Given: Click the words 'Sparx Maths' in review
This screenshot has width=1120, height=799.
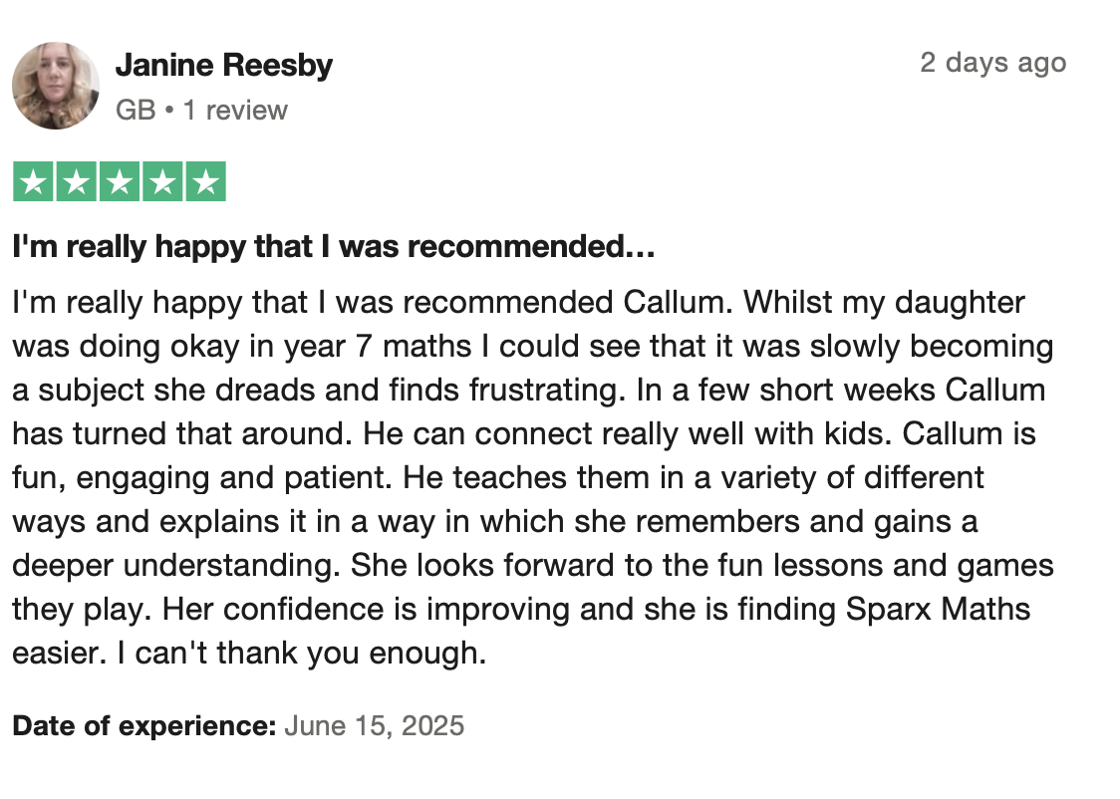Looking at the screenshot, I should point(938,609).
